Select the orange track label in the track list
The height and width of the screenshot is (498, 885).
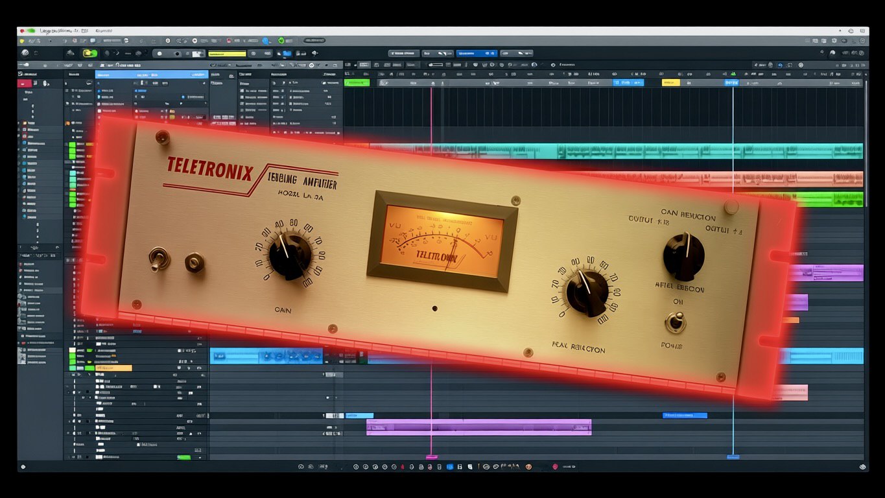[113, 368]
